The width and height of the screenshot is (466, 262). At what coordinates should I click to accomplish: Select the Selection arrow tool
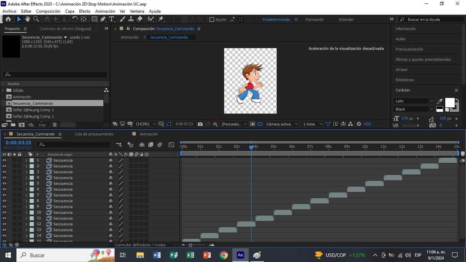tap(19, 19)
